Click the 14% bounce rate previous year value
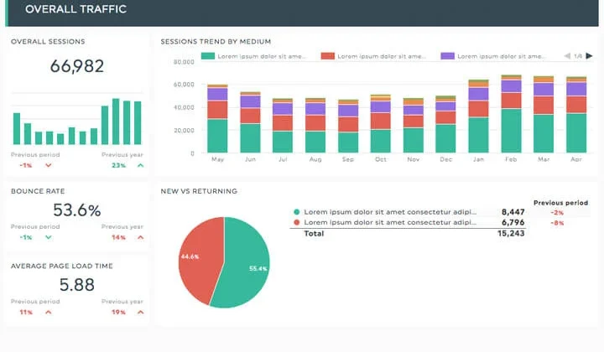The image size is (604, 352). click(118, 237)
